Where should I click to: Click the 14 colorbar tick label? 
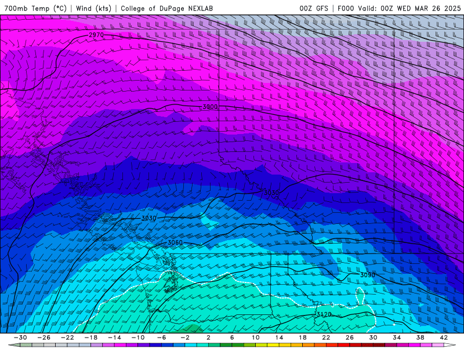click(279, 338)
